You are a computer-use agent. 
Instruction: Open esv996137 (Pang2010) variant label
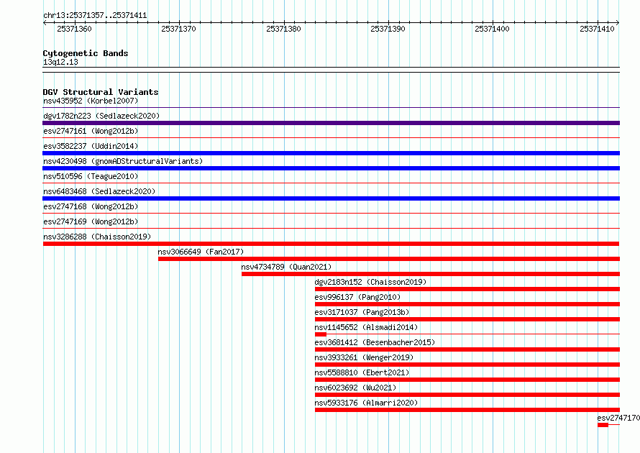[x=357, y=297]
